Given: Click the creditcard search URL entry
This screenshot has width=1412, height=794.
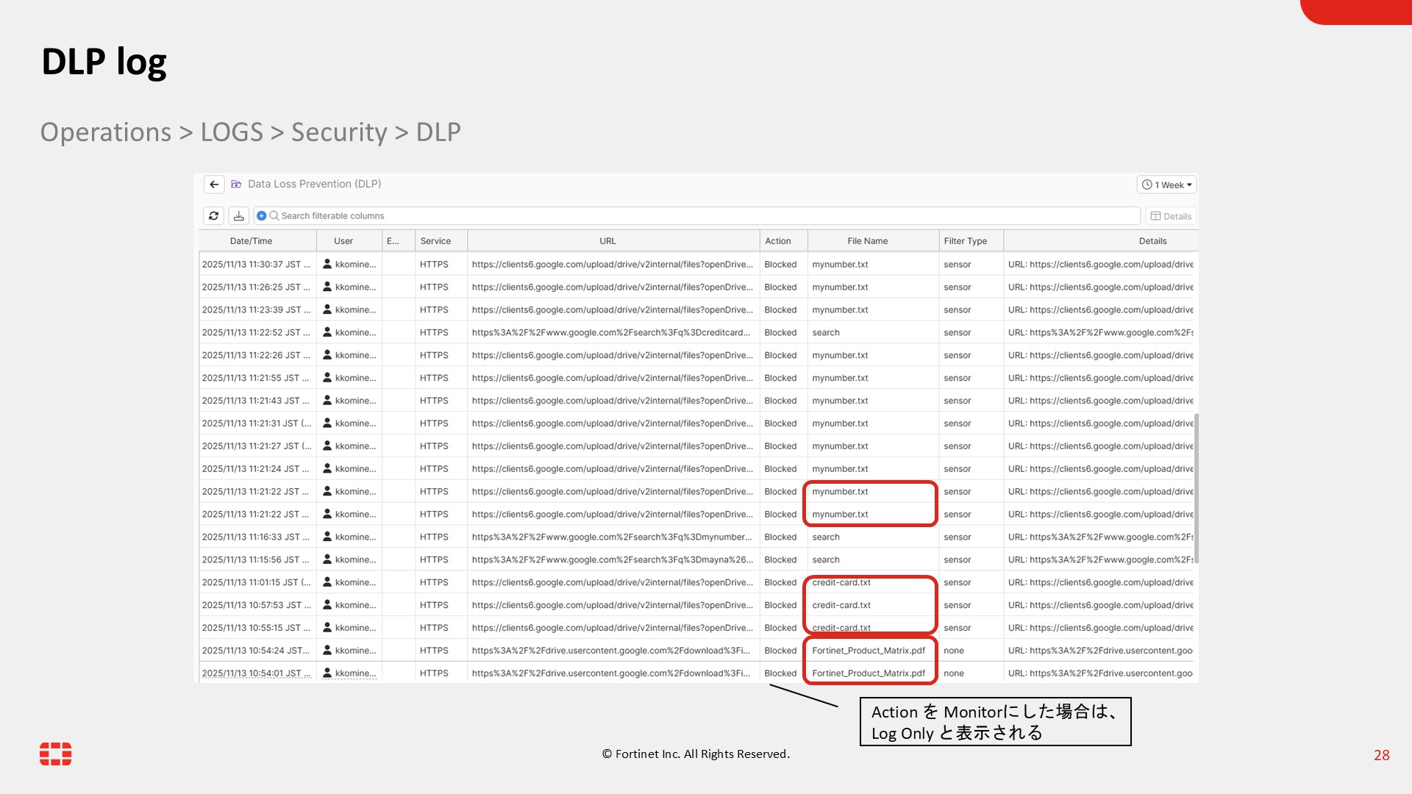Looking at the screenshot, I should tap(610, 333).
